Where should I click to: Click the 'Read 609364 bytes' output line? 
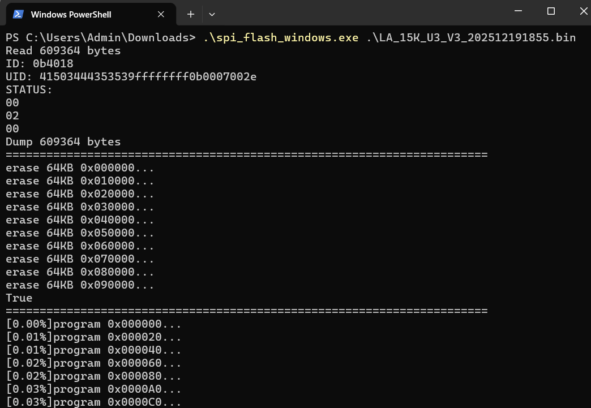[x=63, y=51]
